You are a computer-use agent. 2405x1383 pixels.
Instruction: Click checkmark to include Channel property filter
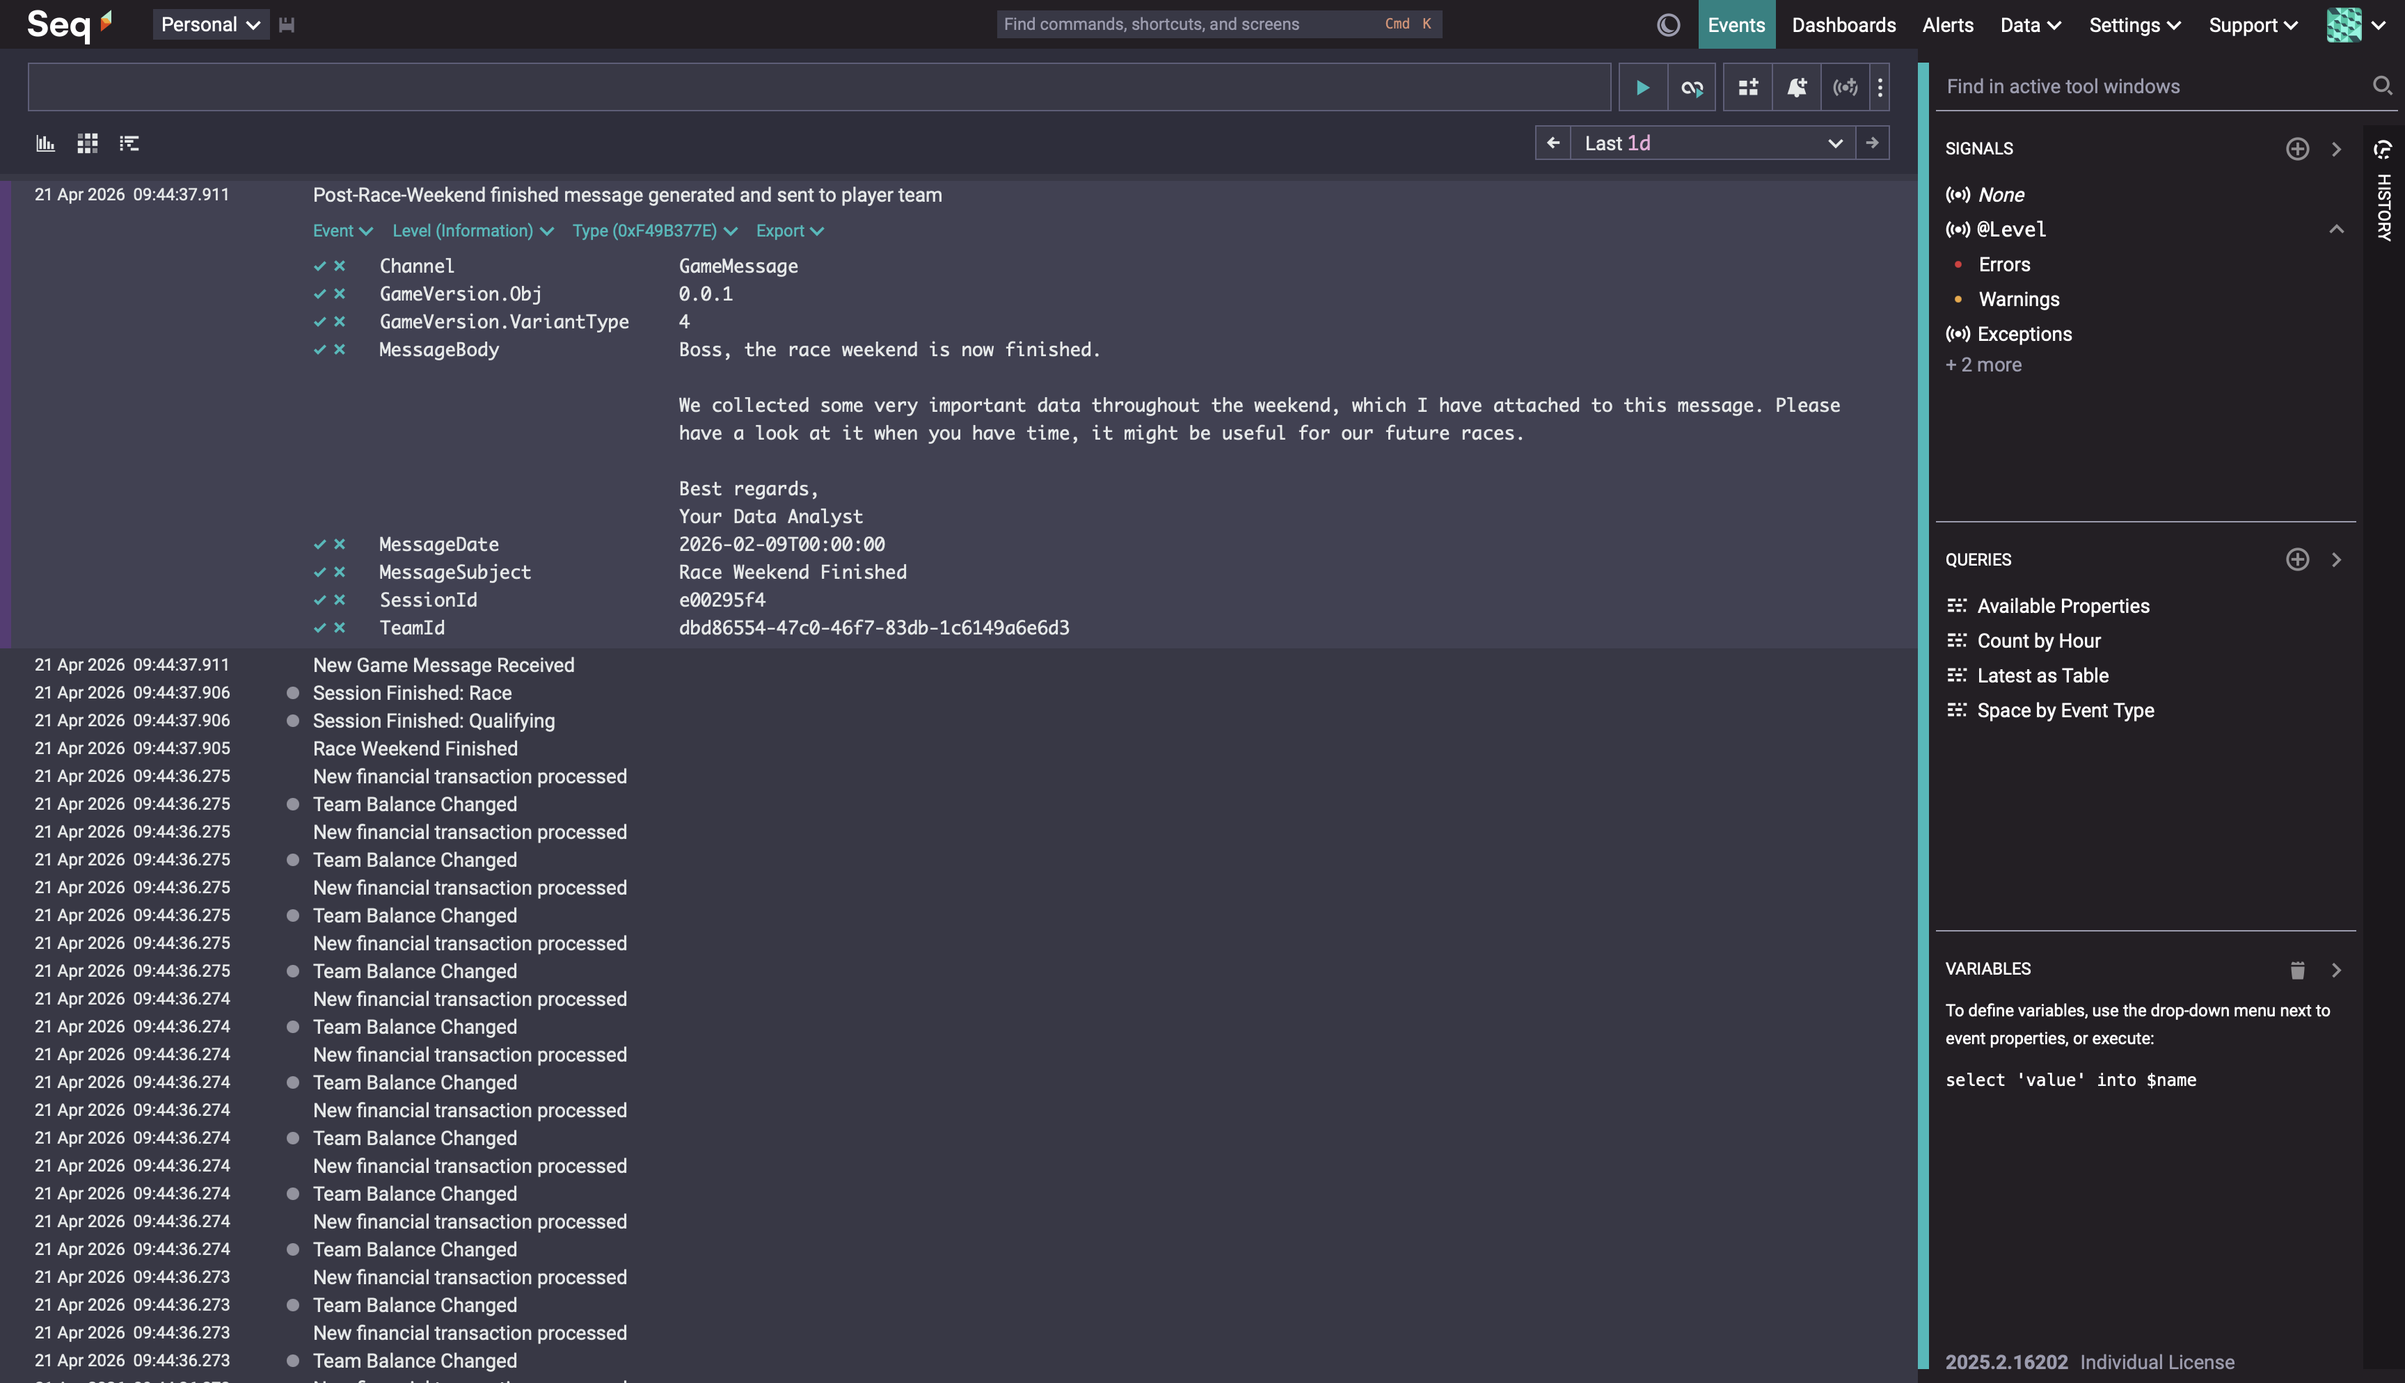(320, 266)
